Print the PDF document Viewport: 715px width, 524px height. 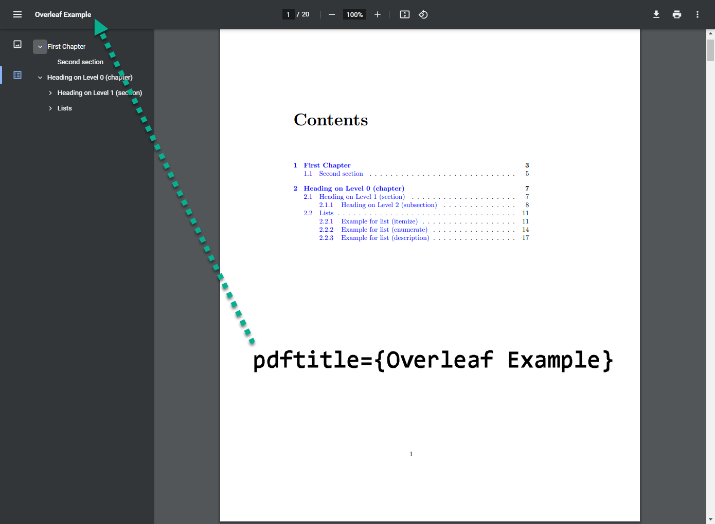pyautogui.click(x=677, y=14)
